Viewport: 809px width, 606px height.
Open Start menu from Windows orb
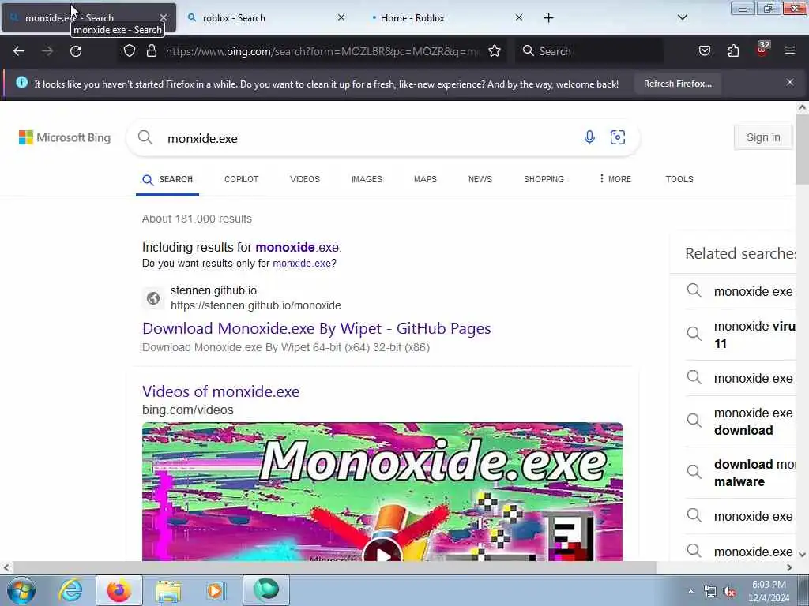point(21,590)
